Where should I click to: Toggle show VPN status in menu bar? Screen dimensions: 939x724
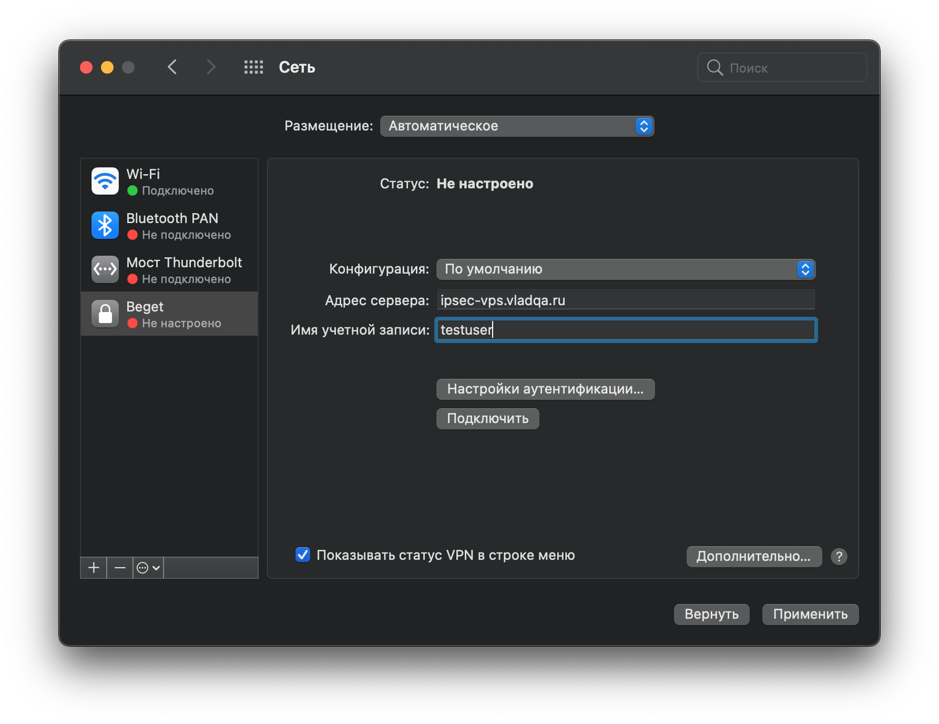(303, 555)
